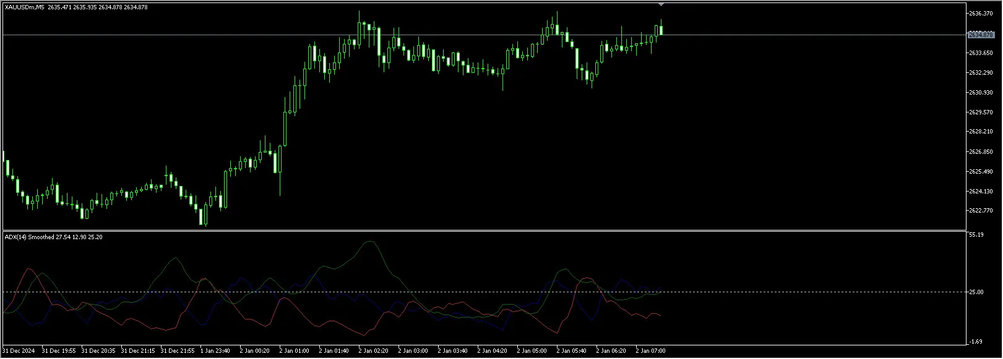This screenshot has width=1003, height=359.
Task: Click the 2 Jan 05:00 time label
Action: (532, 351)
